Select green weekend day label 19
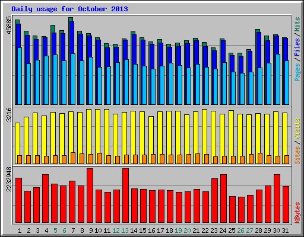This screenshot has width=304, height=237. [x=178, y=230]
